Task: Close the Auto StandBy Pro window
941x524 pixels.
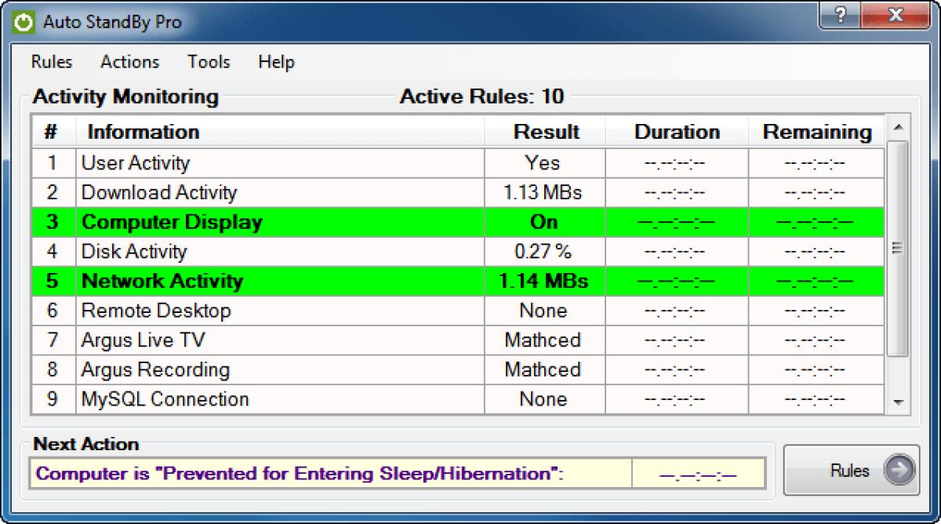Action: (894, 16)
